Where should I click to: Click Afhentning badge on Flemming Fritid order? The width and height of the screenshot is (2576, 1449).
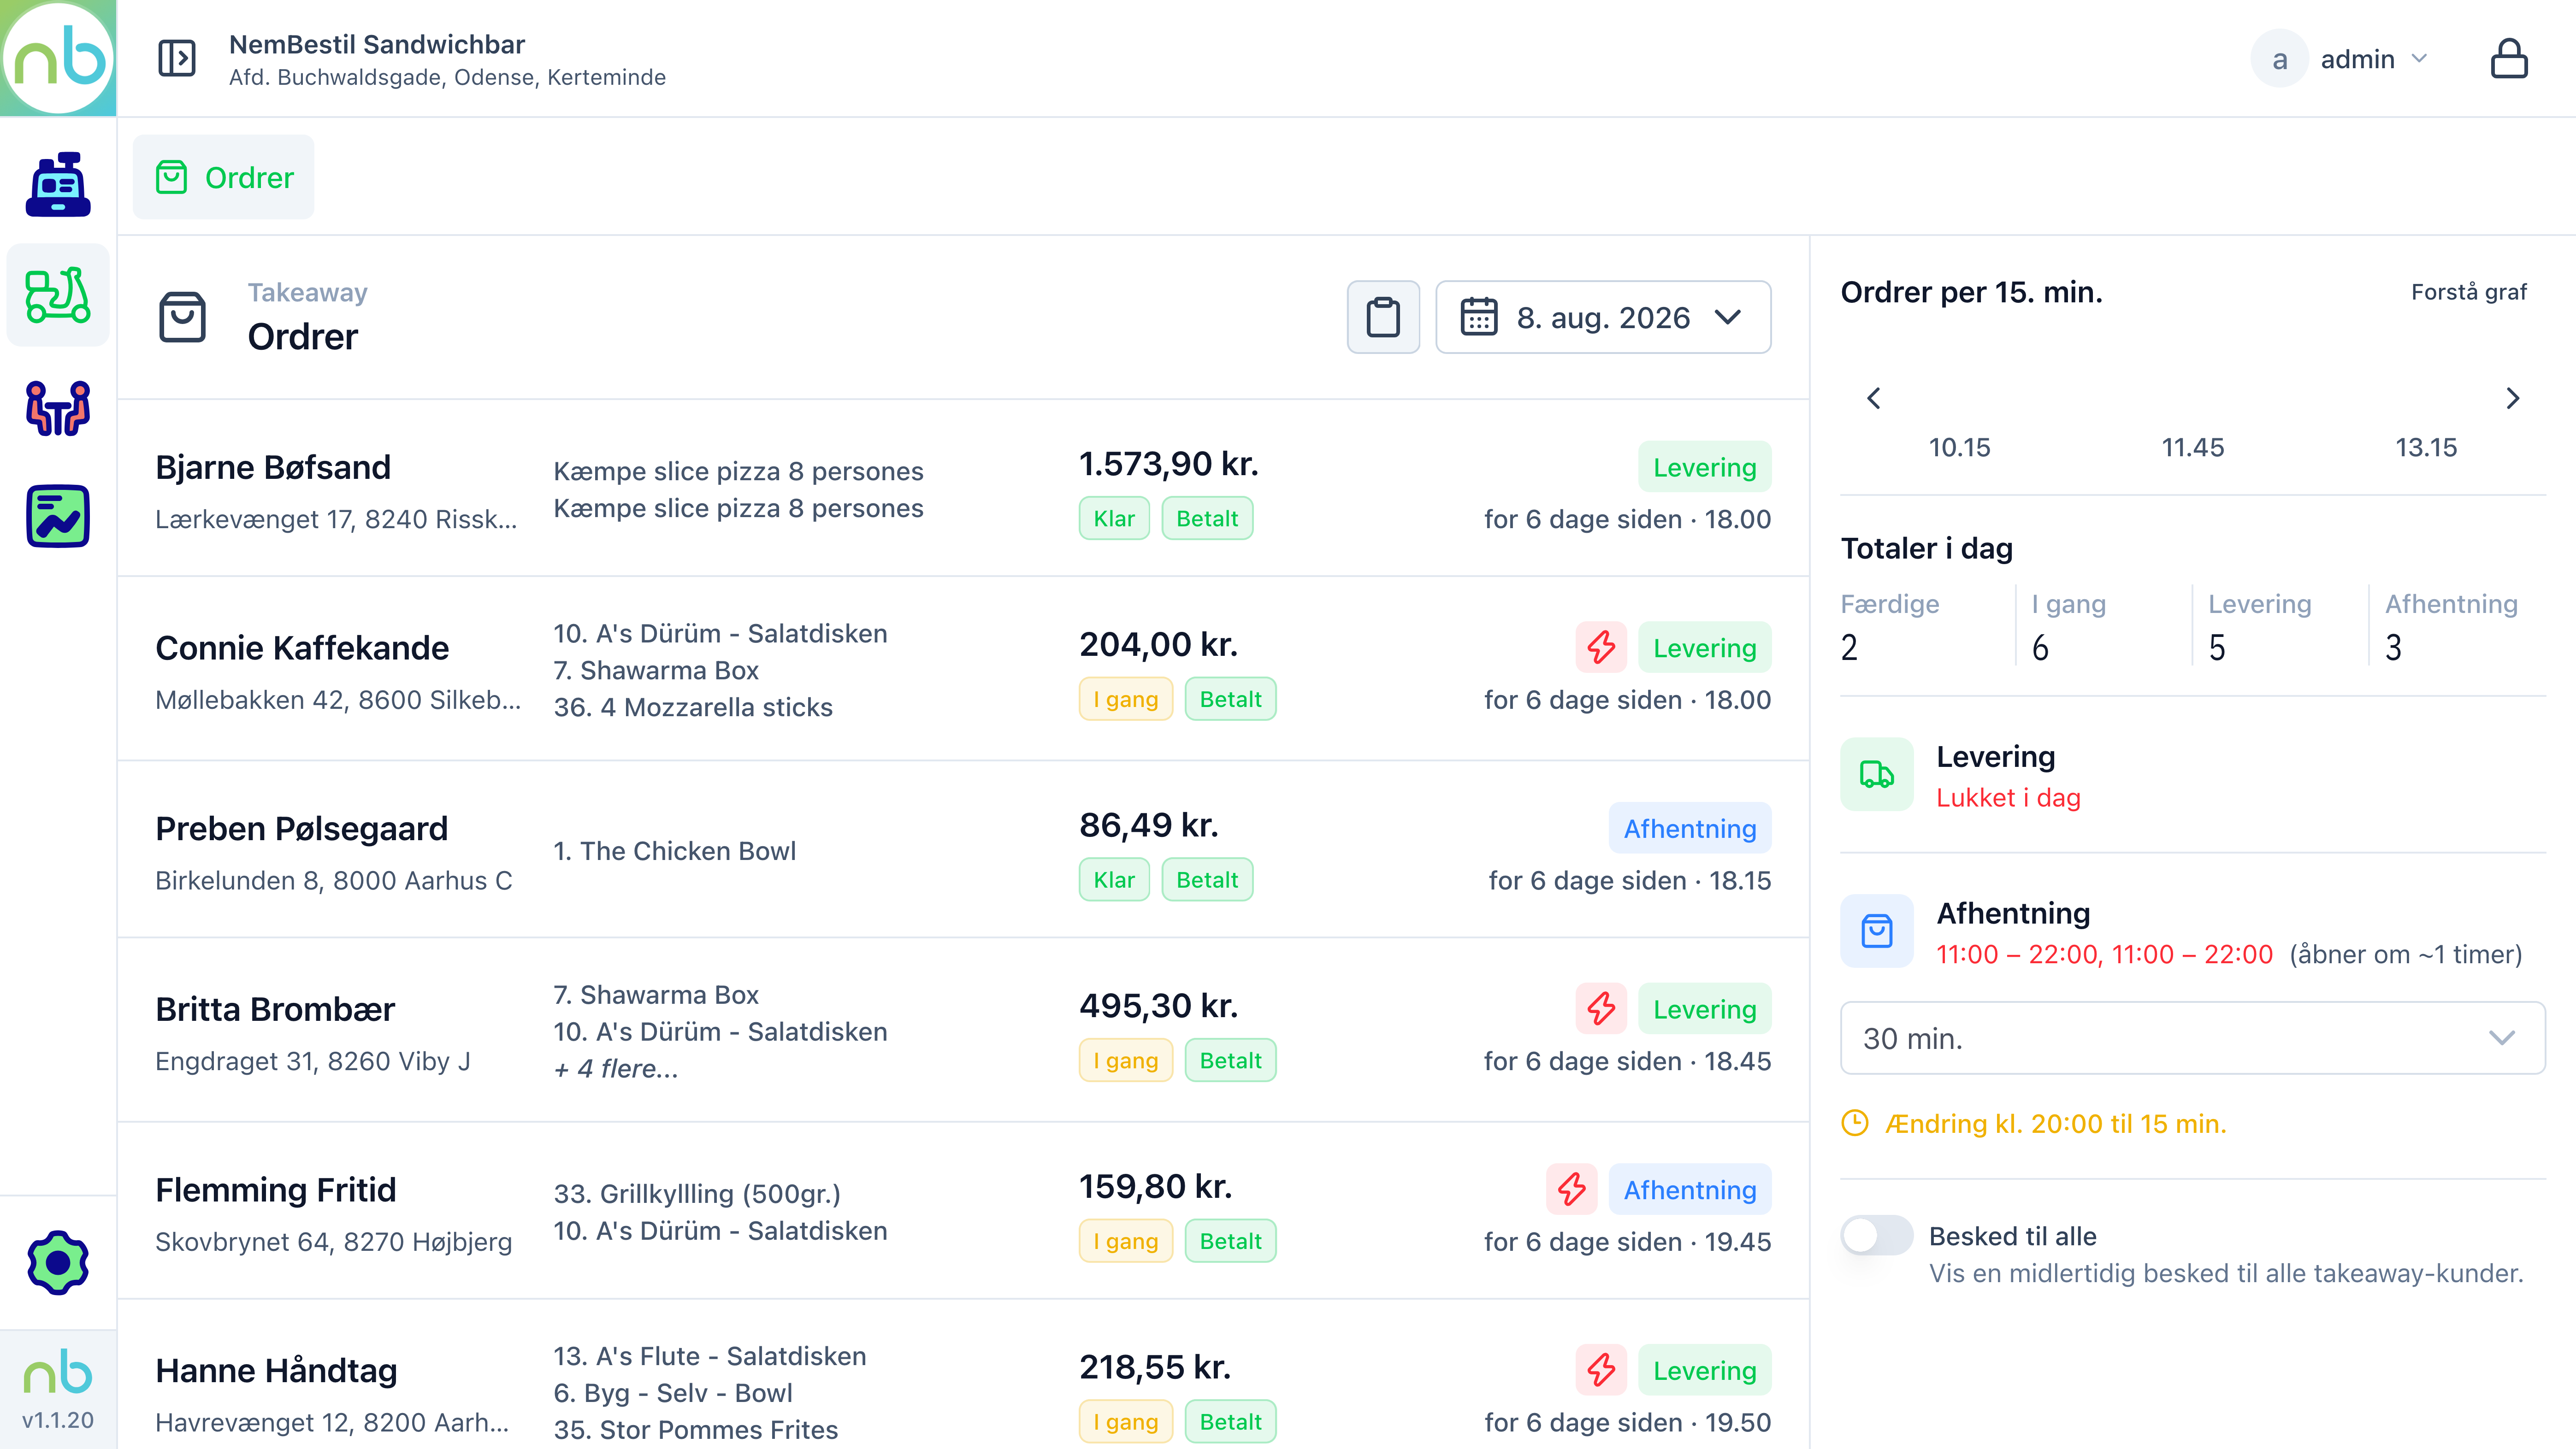1689,1189
